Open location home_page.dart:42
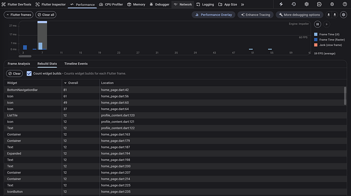351x196 pixels. 115,90
